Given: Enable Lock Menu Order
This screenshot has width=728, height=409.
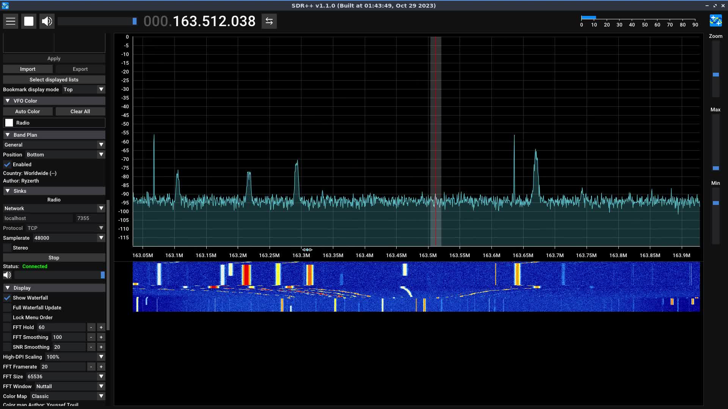Looking at the screenshot, I should pos(7,317).
